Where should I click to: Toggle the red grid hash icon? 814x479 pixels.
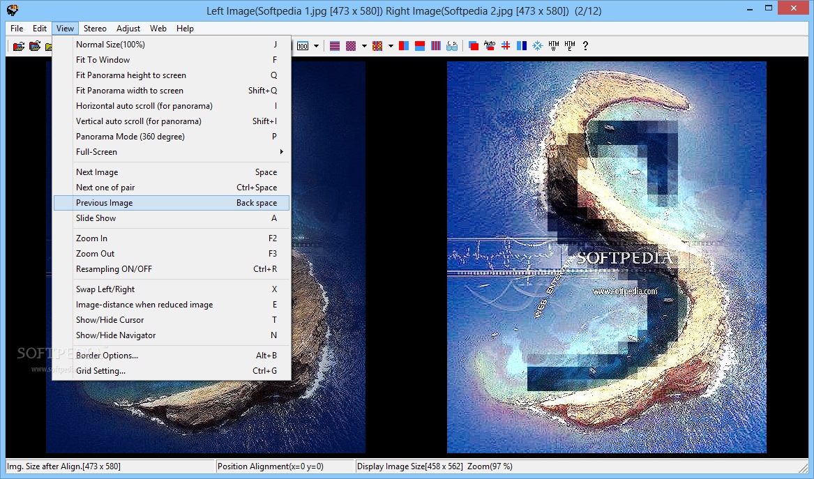506,46
